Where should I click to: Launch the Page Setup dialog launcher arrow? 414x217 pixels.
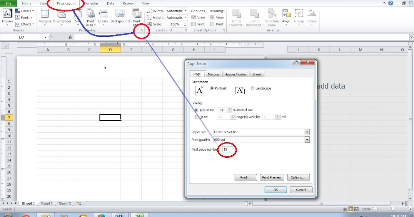141,31
